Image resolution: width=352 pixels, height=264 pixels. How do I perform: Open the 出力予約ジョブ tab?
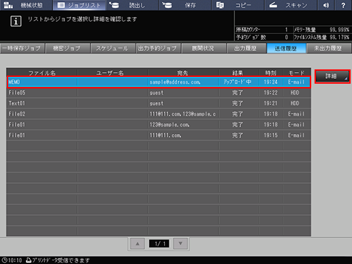[158, 48]
